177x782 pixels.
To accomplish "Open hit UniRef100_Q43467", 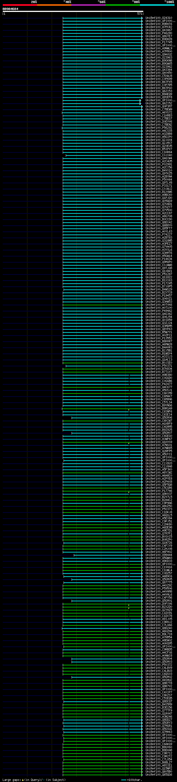I will (x=158, y=30).
